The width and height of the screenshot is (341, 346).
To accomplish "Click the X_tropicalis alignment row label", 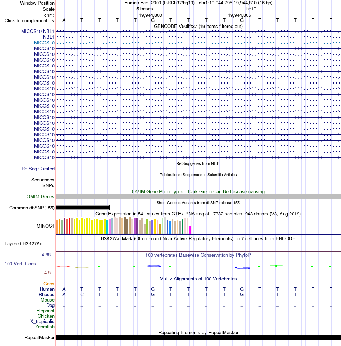I will point(42,322).
